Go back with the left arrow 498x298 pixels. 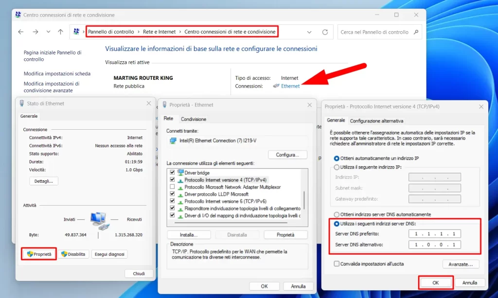(20, 32)
